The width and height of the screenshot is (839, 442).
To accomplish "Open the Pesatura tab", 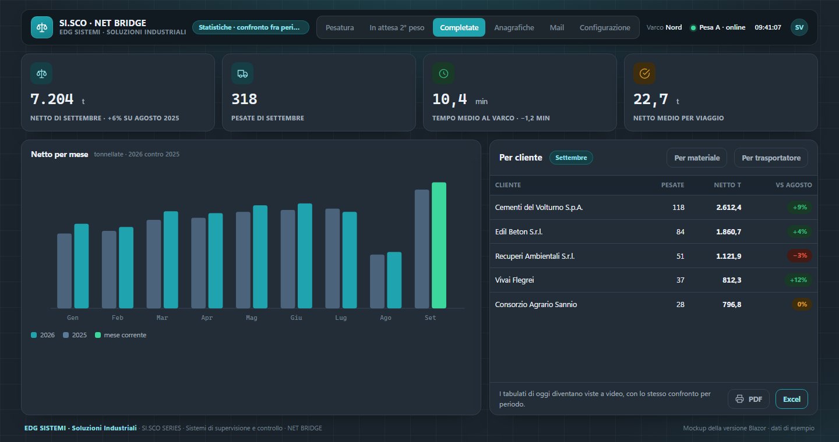I will click(x=340, y=27).
